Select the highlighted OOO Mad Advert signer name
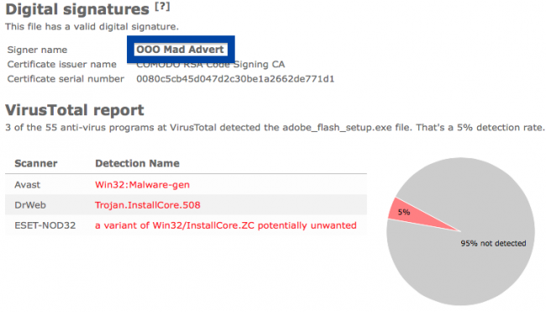The image size is (546, 312). 181,50
